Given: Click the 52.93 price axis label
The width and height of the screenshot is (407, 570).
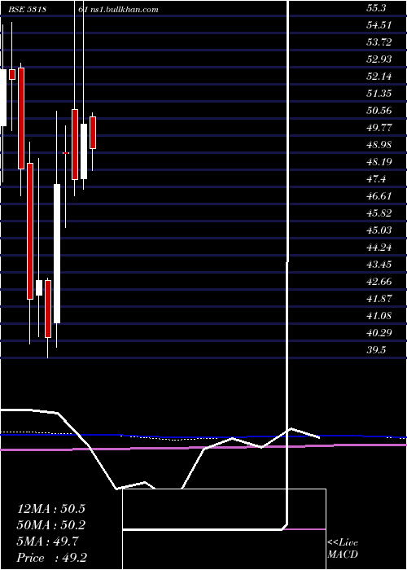Looking at the screenshot, I should [379, 59].
